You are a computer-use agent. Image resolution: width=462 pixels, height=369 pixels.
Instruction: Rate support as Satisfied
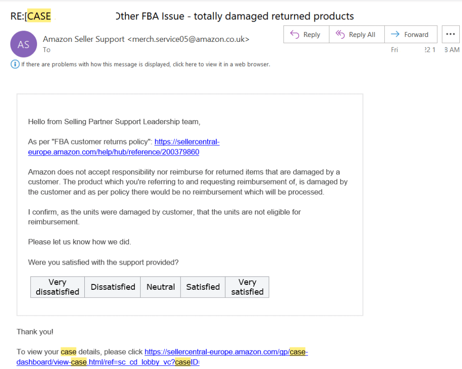[203, 287]
